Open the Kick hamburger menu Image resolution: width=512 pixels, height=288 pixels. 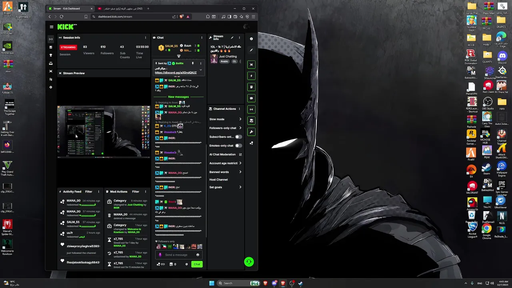pyautogui.click(x=51, y=27)
